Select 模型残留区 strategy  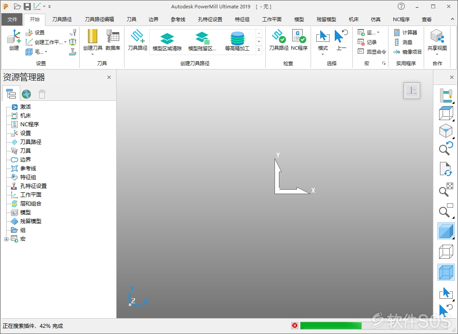(x=202, y=41)
